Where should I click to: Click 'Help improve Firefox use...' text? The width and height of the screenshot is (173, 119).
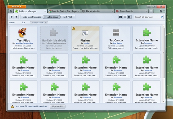click(23, 48)
